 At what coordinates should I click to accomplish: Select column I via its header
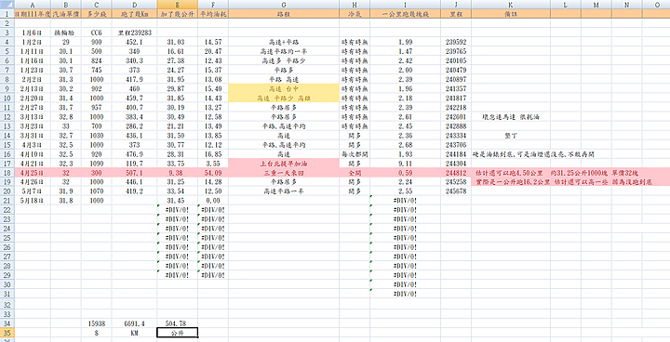[x=405, y=5]
